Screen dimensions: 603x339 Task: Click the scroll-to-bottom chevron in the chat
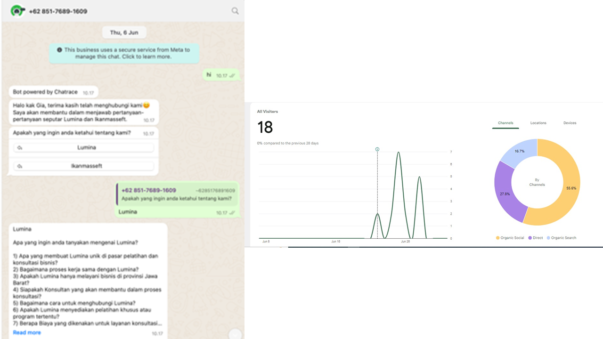point(235,335)
